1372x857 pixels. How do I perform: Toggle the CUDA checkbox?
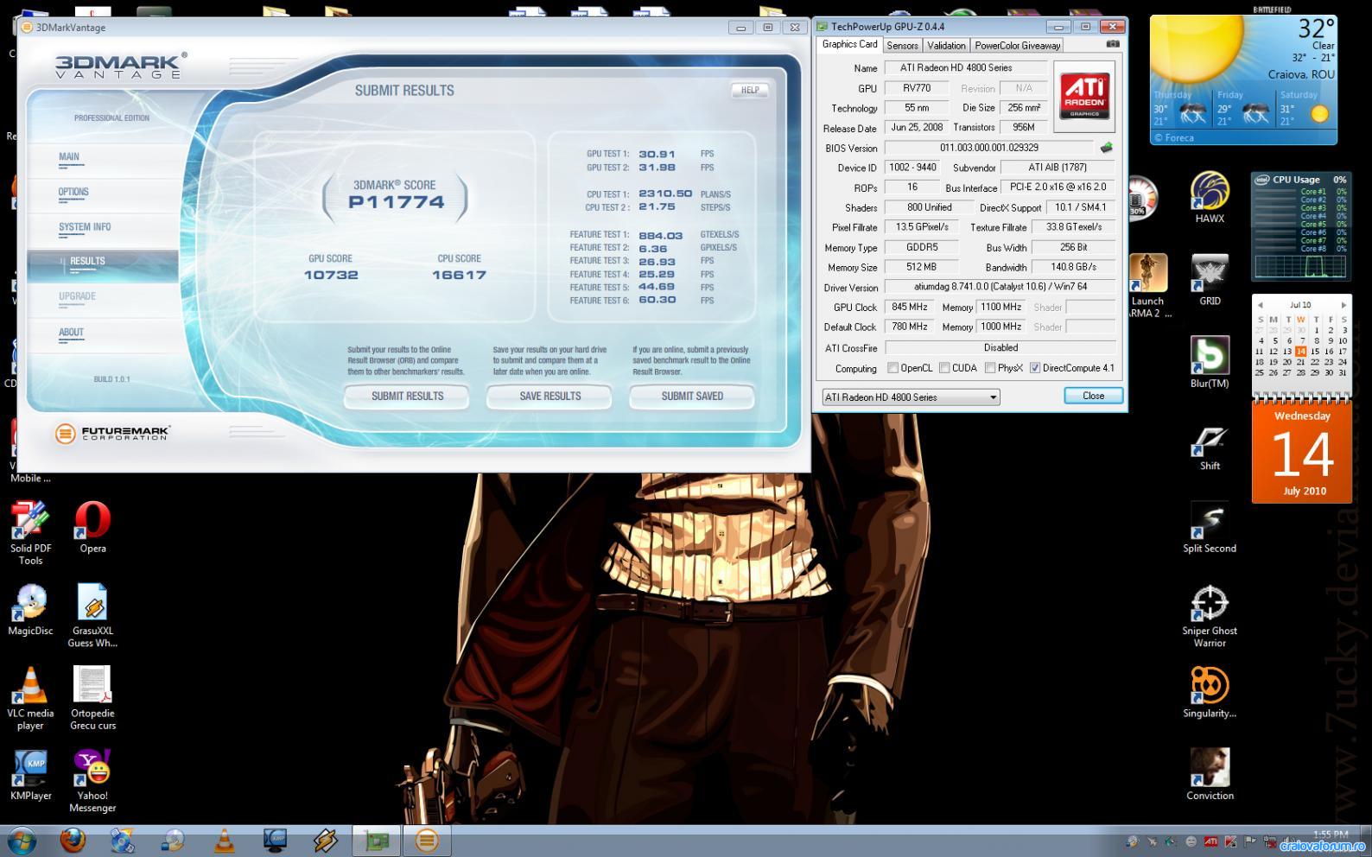coord(944,368)
